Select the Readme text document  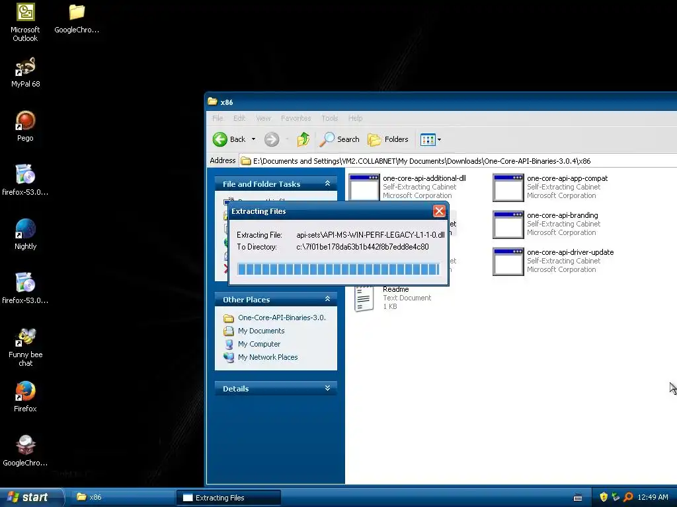pyautogui.click(x=393, y=298)
